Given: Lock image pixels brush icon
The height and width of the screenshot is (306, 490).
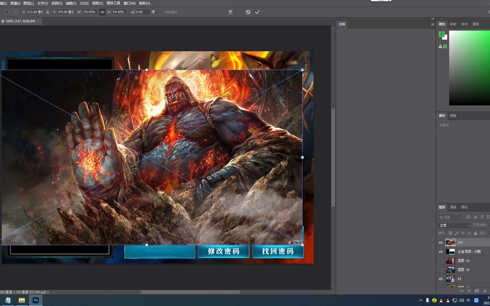Looking at the screenshot, I should click(x=457, y=233).
